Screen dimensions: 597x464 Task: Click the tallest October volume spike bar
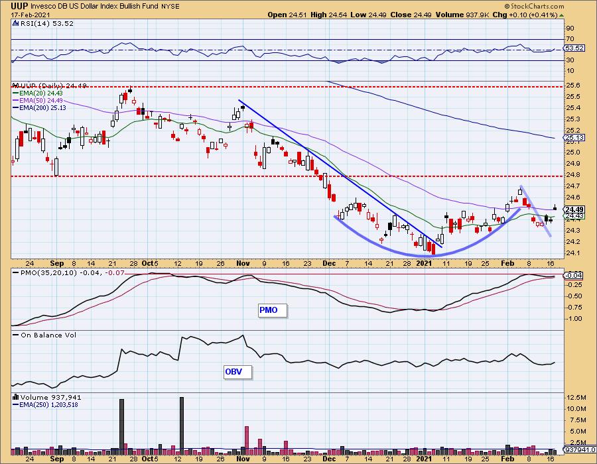point(182,426)
